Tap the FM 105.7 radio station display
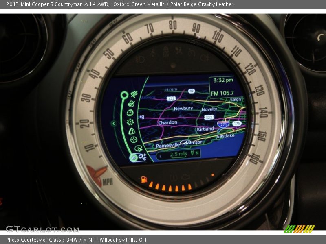Screen dimensions: 326x244 pyautogui.click(x=222, y=93)
